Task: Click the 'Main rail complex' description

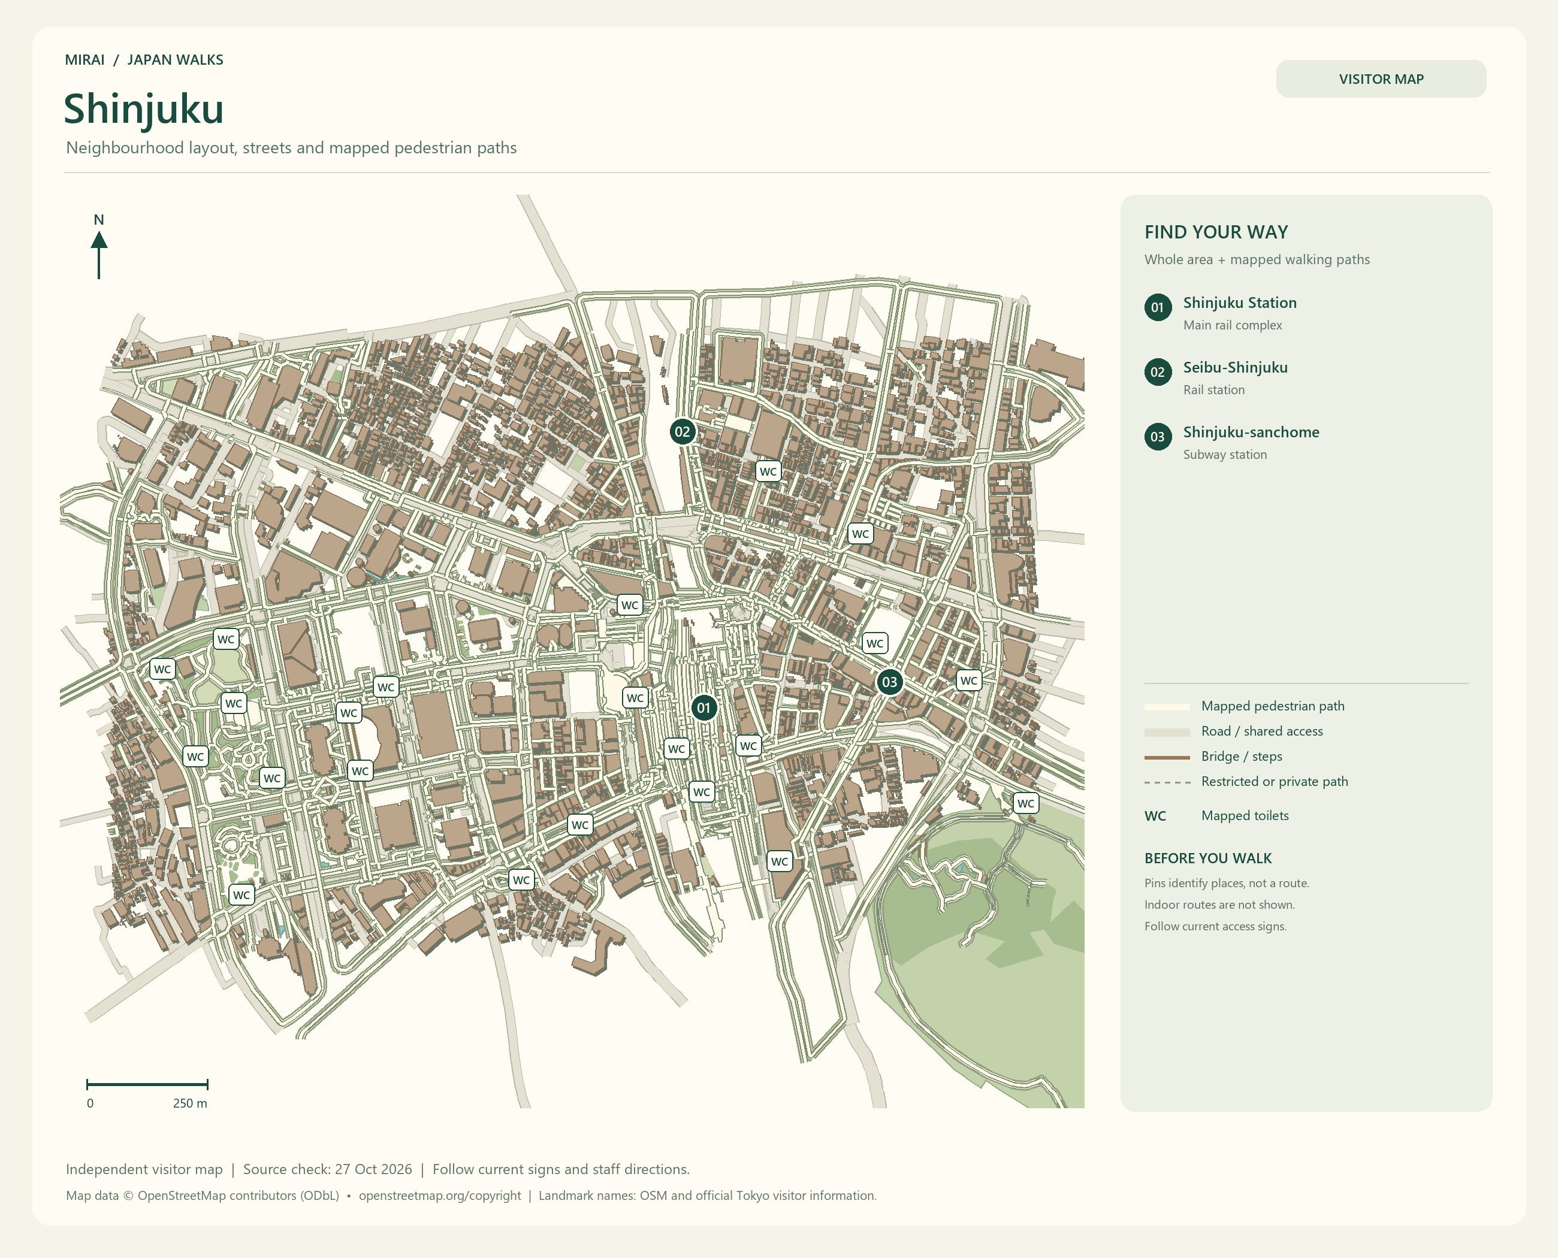Action: point(1232,325)
